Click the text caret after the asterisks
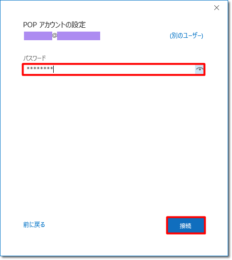The image size is (232, 260). tap(53, 69)
